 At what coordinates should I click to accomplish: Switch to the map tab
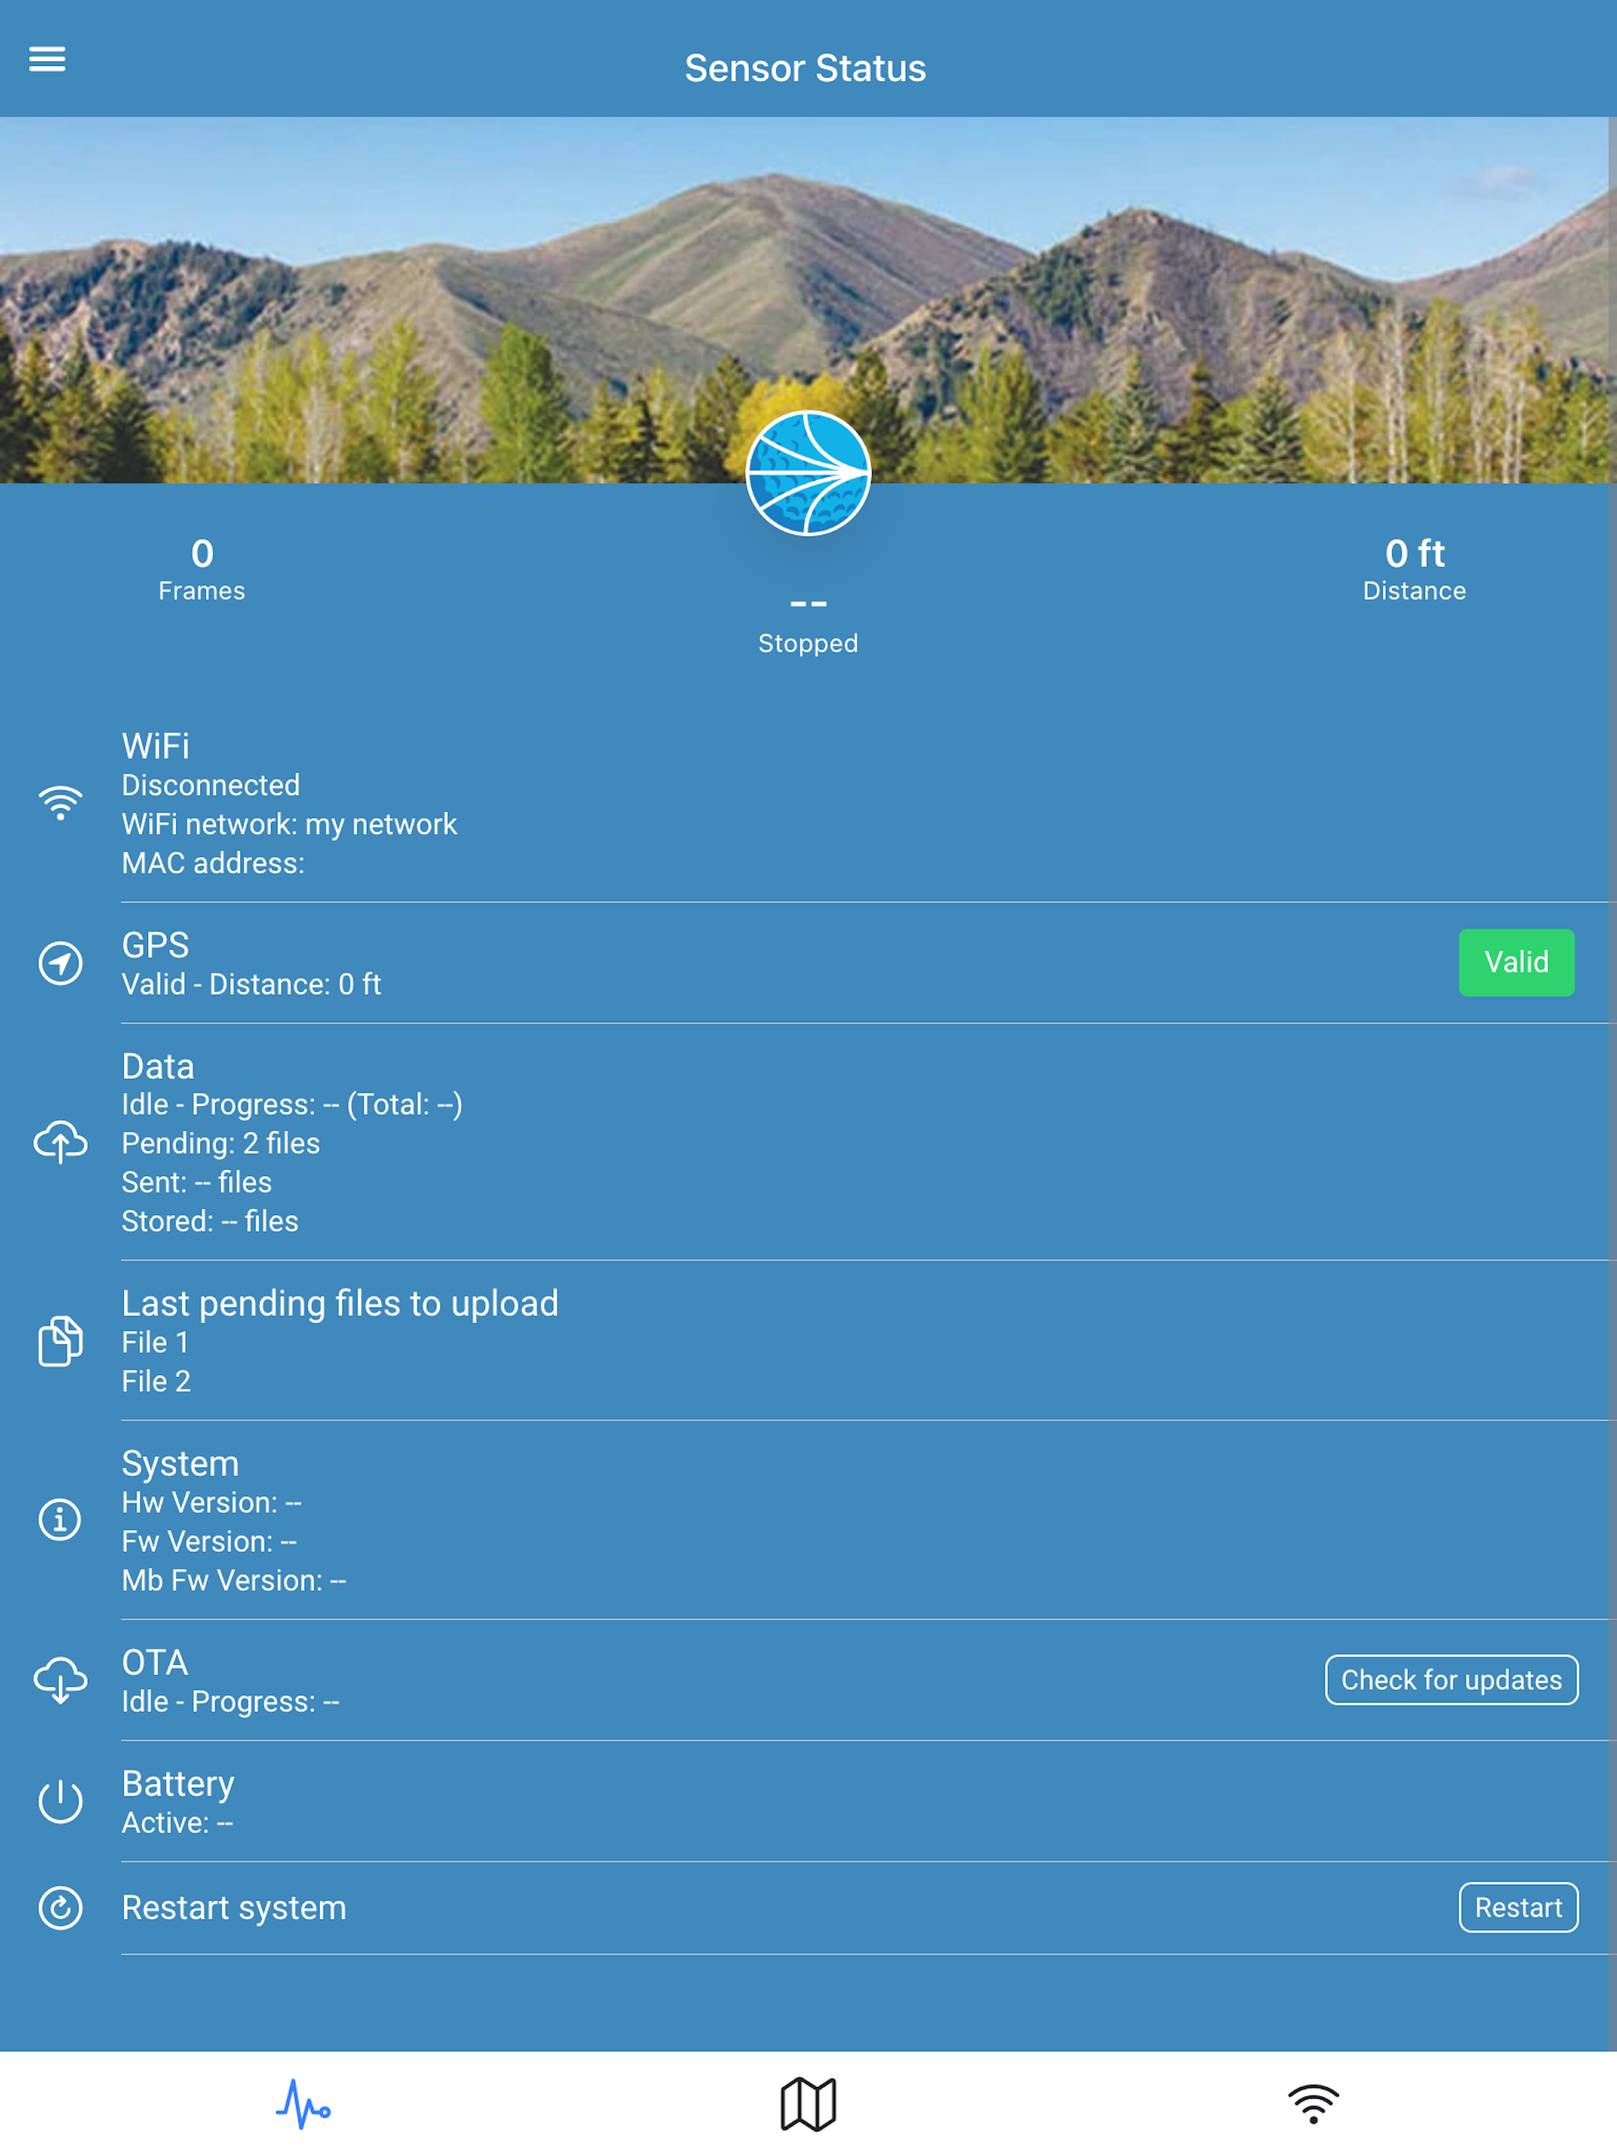808,2104
